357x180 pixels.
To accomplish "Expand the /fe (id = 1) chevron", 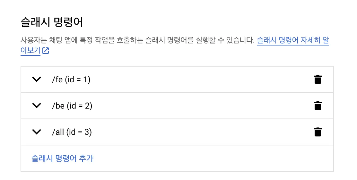I will coord(37,79).
